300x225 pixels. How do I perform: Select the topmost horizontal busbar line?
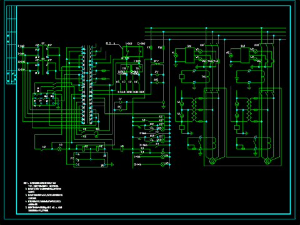[216, 27]
